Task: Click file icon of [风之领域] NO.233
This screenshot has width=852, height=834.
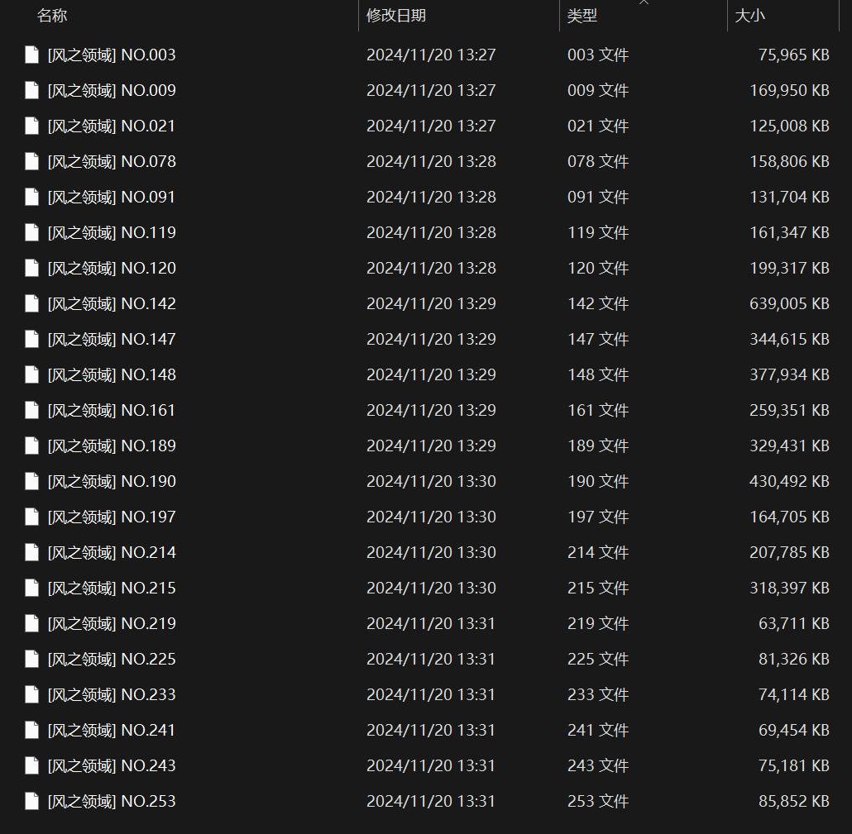Action: pos(32,694)
